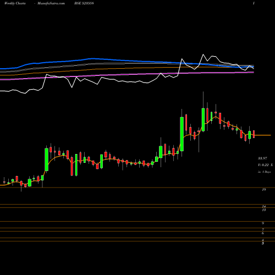
Task: Click the "6" price axis label
Action: point(263,233)
